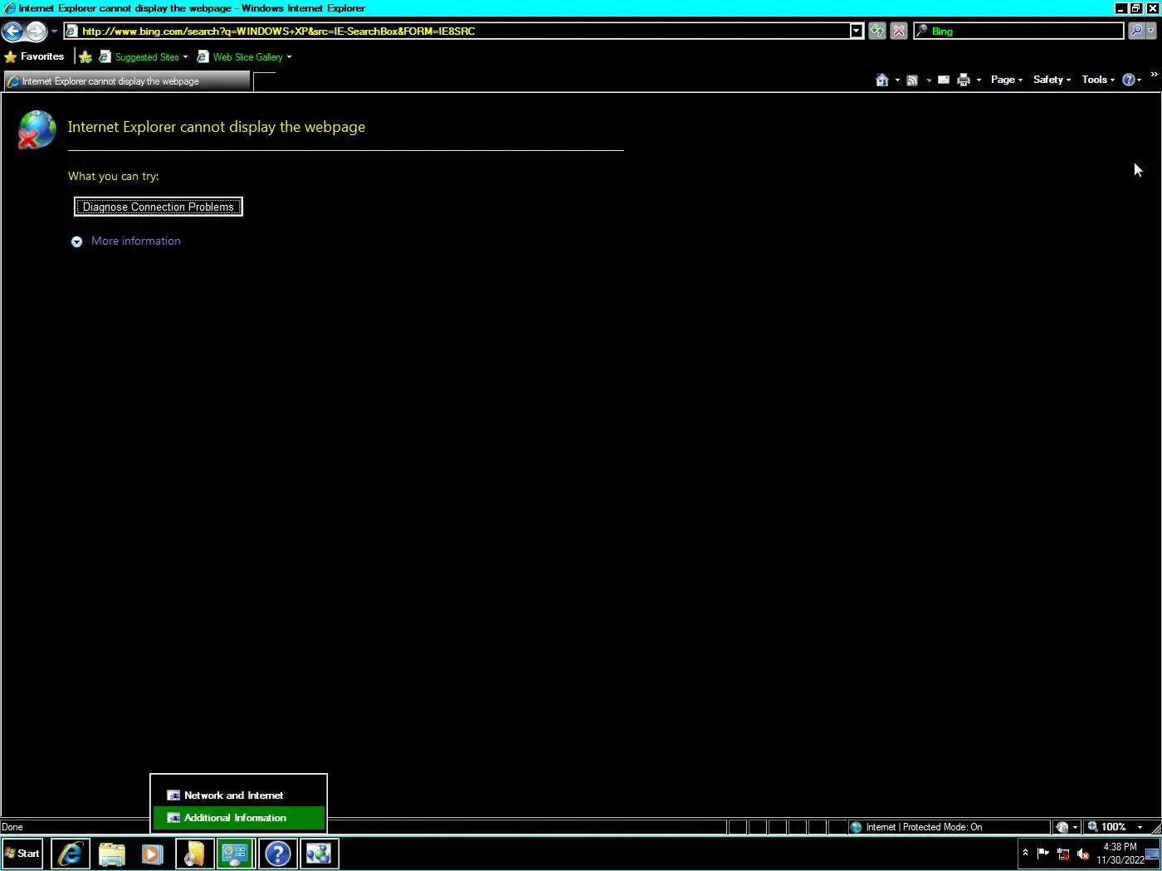This screenshot has width=1162, height=871.
Task: Refresh the page with the Refresh icon
Action: coord(877,32)
